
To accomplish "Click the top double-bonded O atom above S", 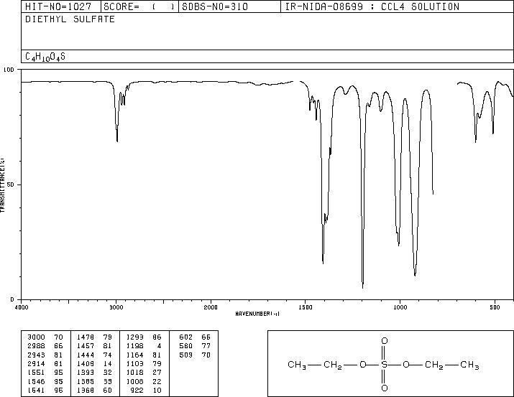I will click(385, 341).
